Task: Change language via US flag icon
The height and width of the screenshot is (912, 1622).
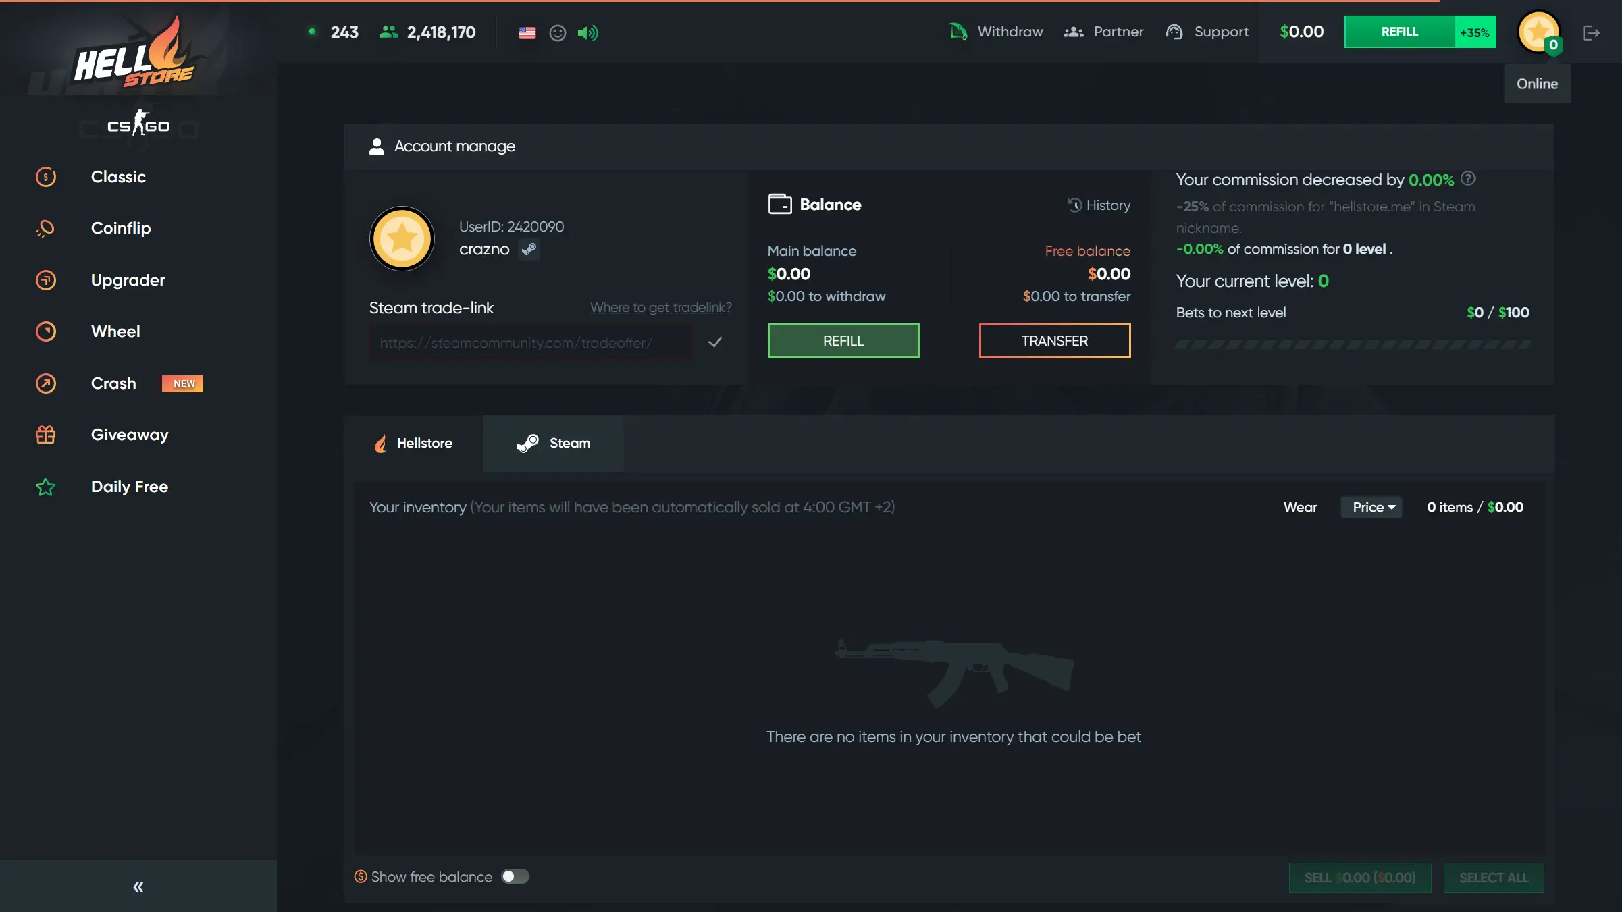Action: click(527, 32)
